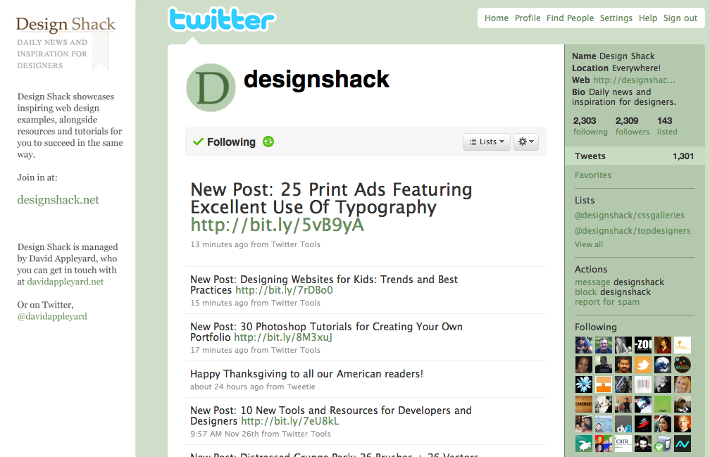The image size is (710, 457).
Task: Click the Twitter logo
Action: [x=222, y=19]
